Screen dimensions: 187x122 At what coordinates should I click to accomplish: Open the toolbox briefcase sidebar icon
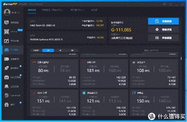coord(7,77)
